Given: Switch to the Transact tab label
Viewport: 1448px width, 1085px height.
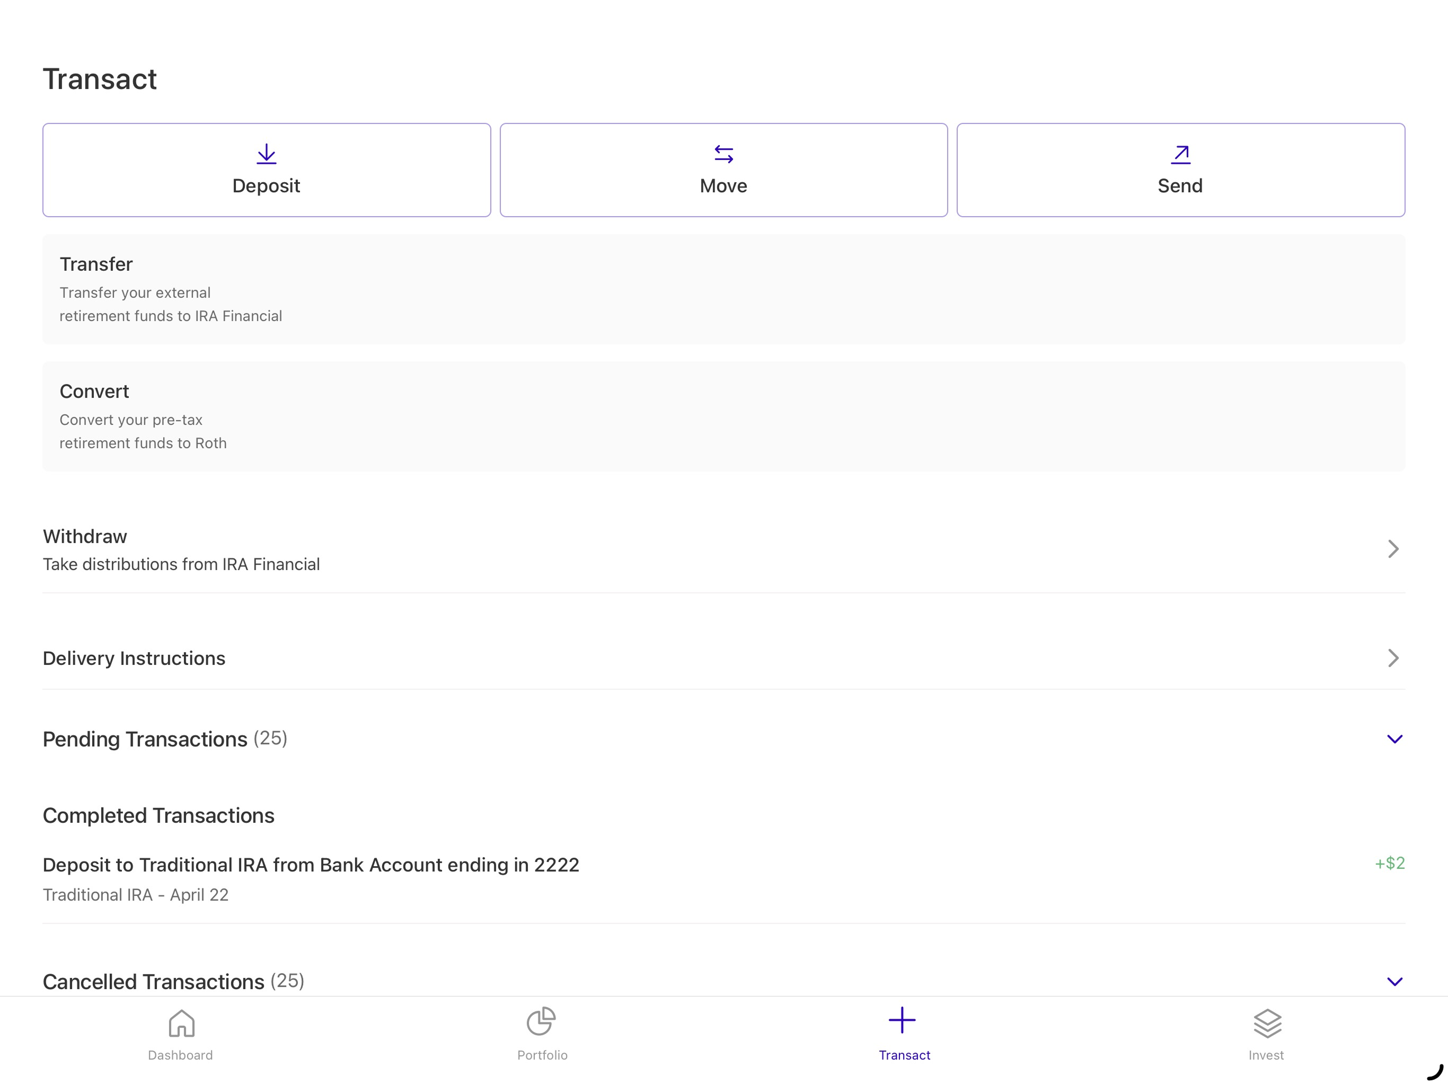Looking at the screenshot, I should 904,1055.
